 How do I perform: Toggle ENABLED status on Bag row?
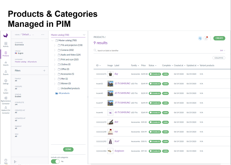point(154,74)
